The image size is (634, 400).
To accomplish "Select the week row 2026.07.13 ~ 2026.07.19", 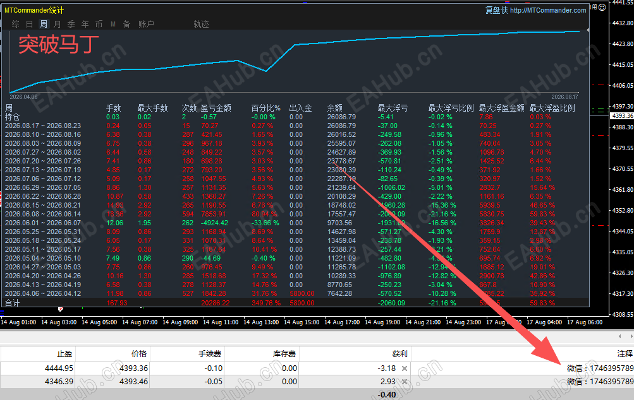I will coord(43,170).
